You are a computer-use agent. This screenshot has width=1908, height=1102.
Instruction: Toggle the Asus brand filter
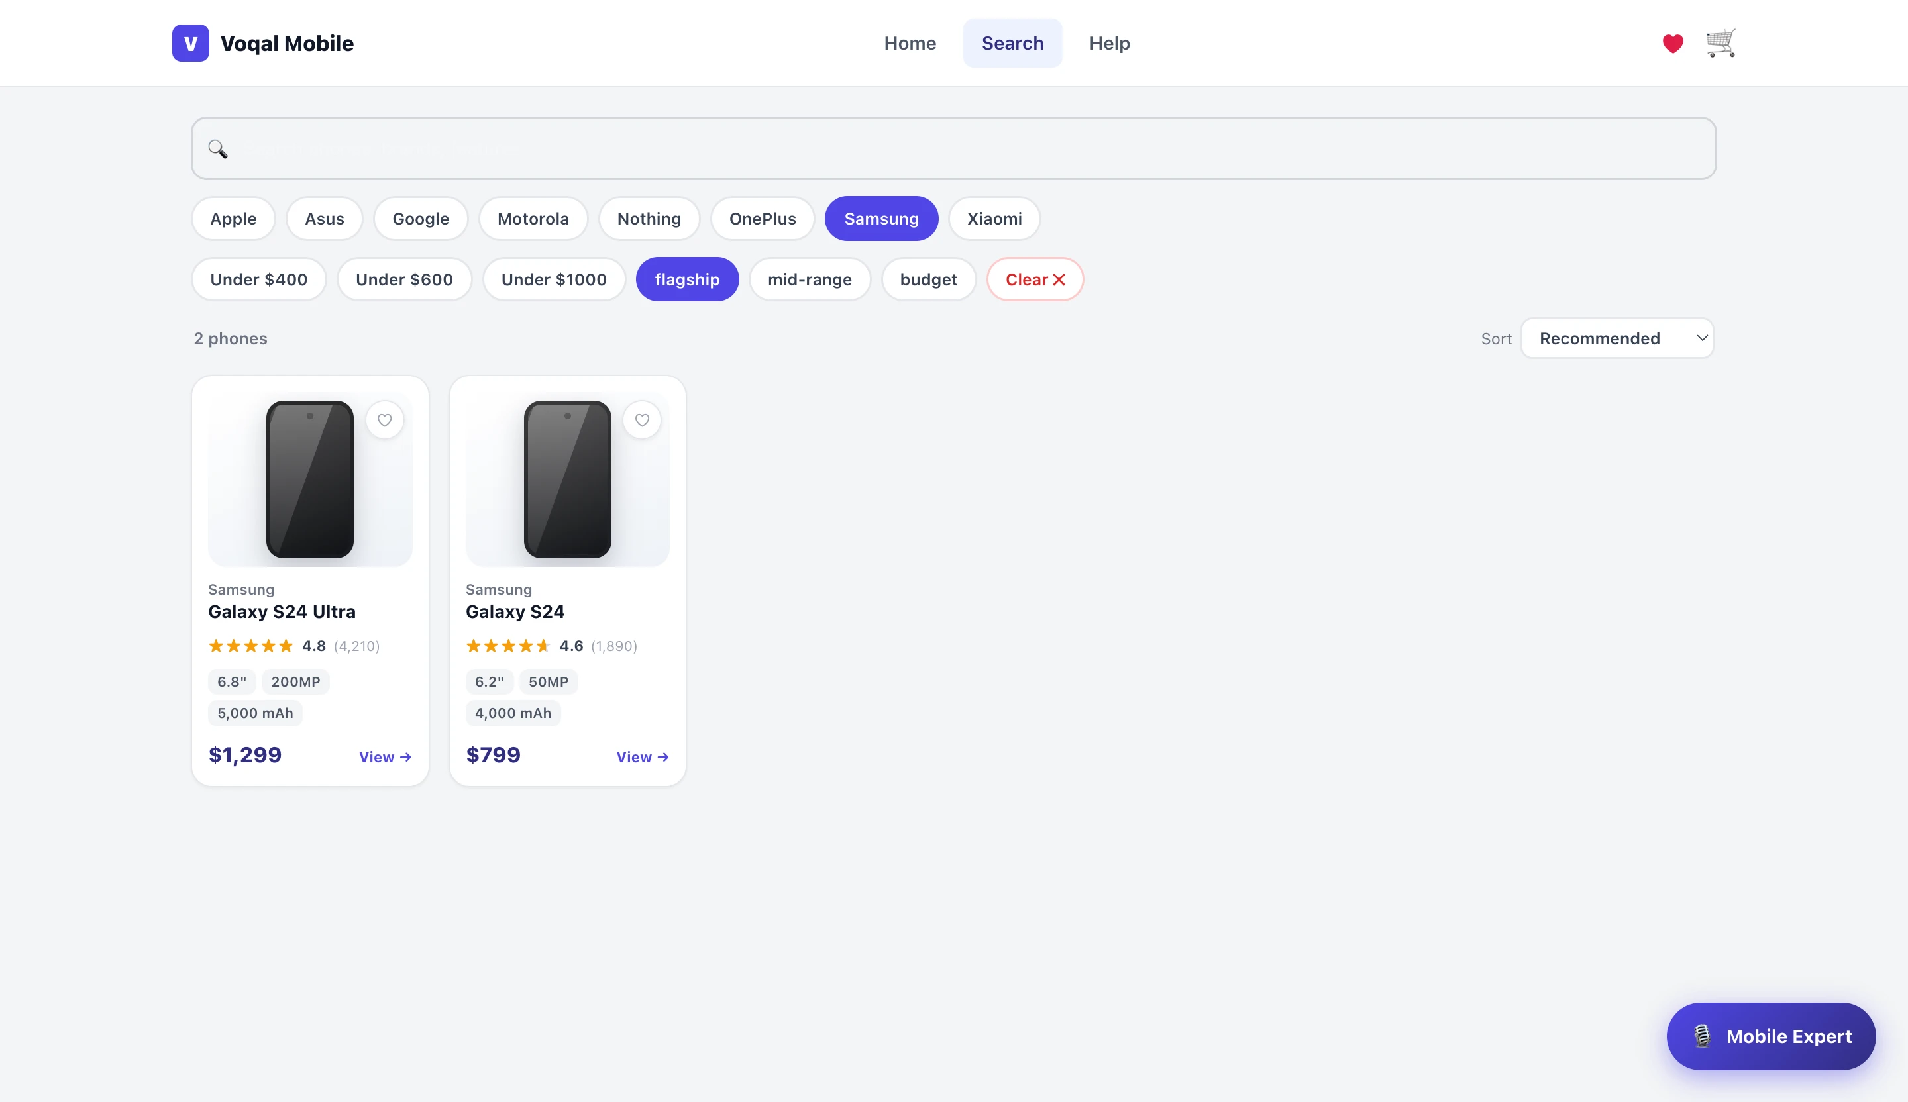[324, 219]
